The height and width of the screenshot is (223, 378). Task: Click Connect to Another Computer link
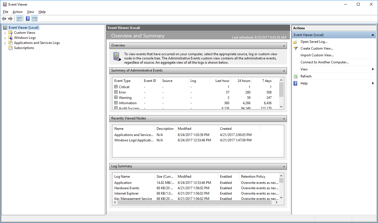[324, 62]
